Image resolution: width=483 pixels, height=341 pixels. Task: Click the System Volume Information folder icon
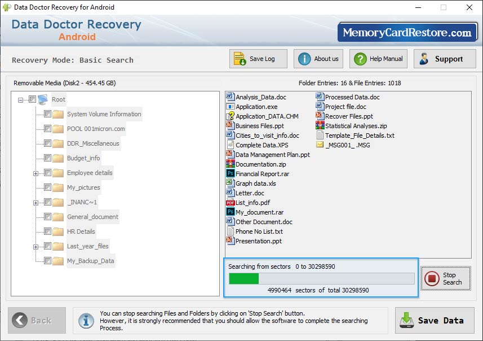tap(58, 114)
